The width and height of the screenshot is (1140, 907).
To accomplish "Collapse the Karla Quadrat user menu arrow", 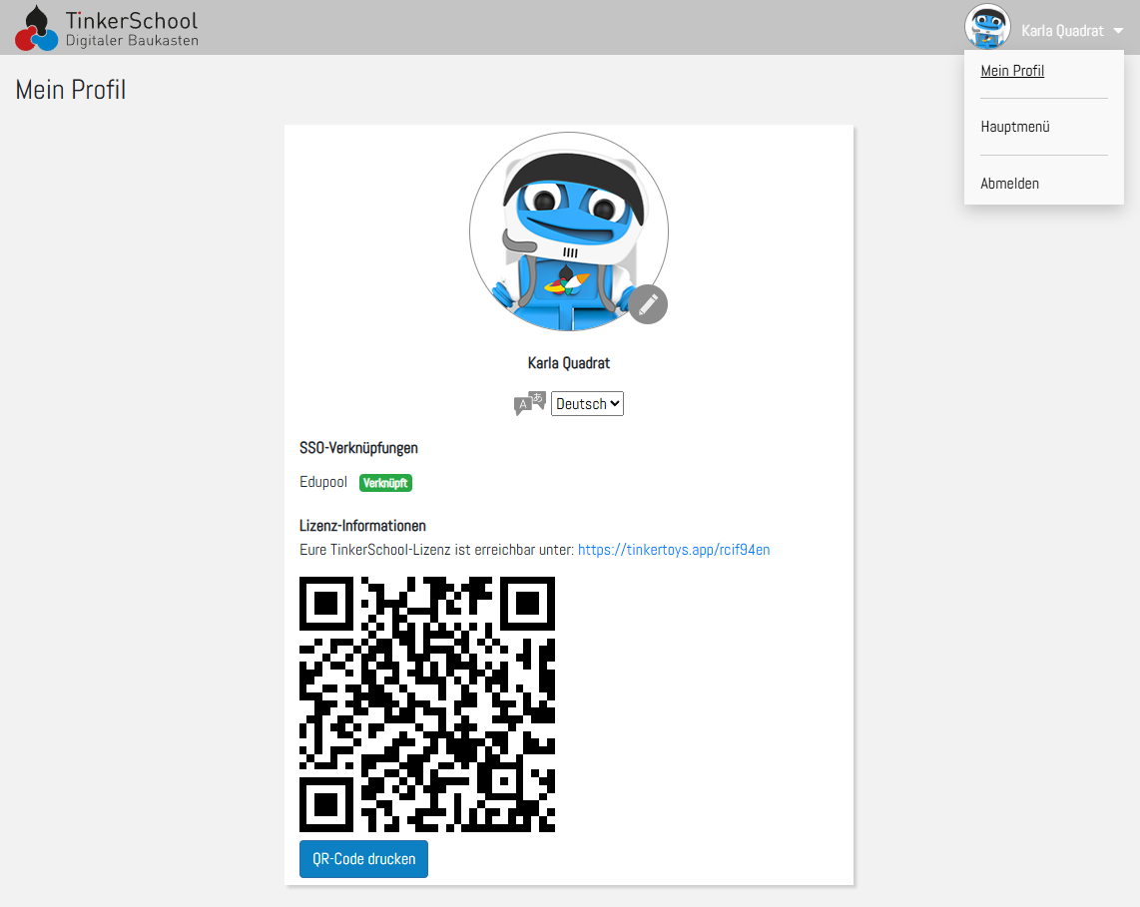I will point(1118,31).
